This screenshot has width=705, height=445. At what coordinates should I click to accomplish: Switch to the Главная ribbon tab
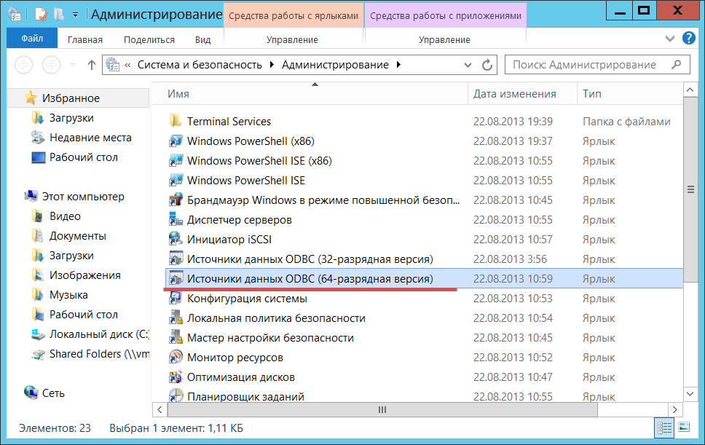point(85,39)
